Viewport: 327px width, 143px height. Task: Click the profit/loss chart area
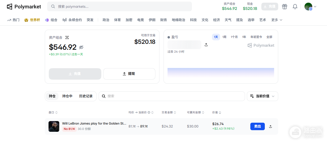tap(221, 72)
